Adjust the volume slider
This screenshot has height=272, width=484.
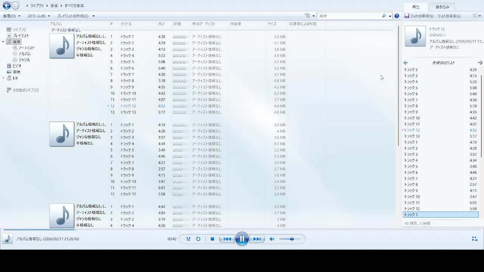[x=290, y=239]
